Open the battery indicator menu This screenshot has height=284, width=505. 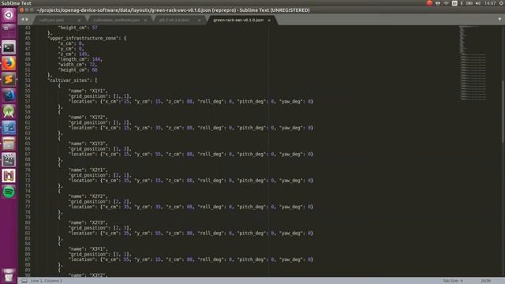(x=469, y=3)
